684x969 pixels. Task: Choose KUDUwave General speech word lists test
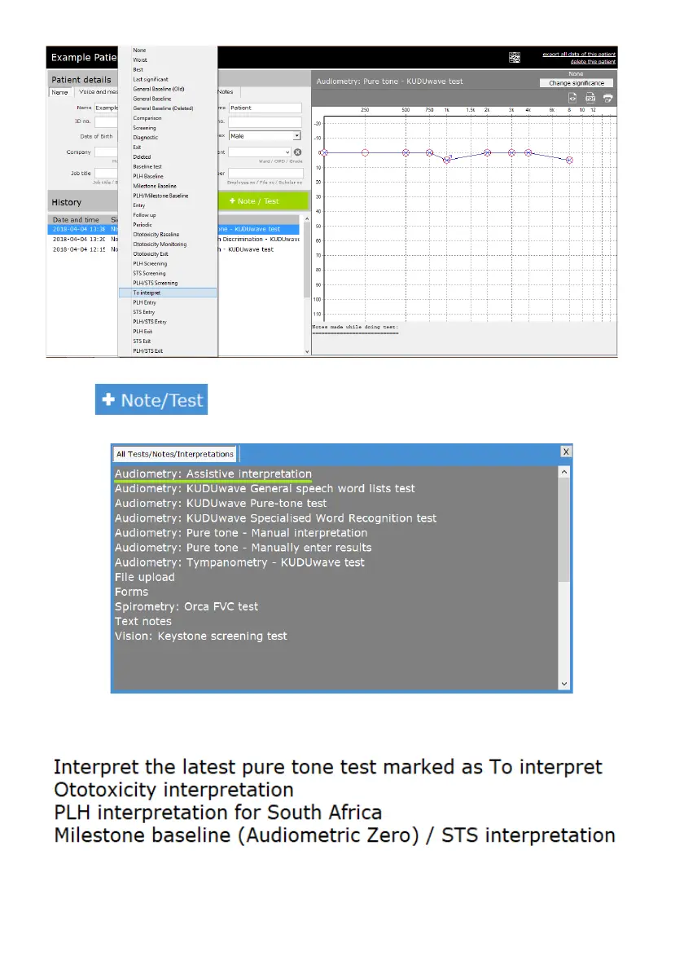point(265,489)
